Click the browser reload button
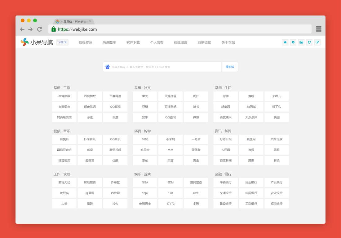Viewport: 341px width, 238px height. 39,29
